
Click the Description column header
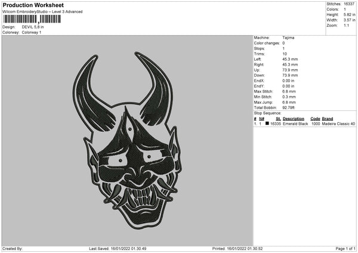[x=294, y=118]
